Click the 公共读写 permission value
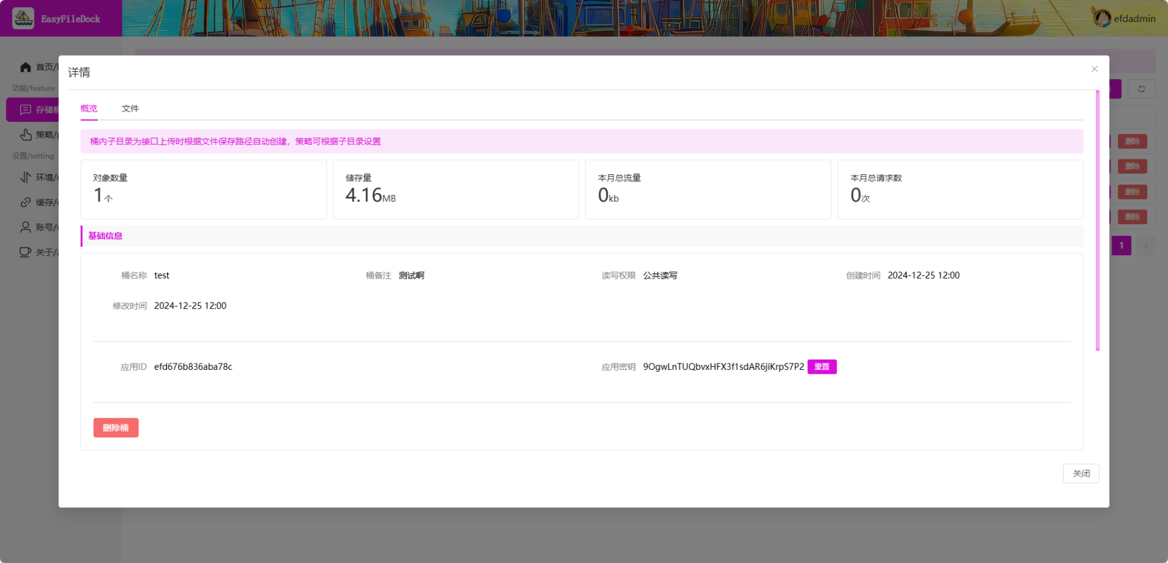Screen dimensions: 1168x563 [660, 275]
